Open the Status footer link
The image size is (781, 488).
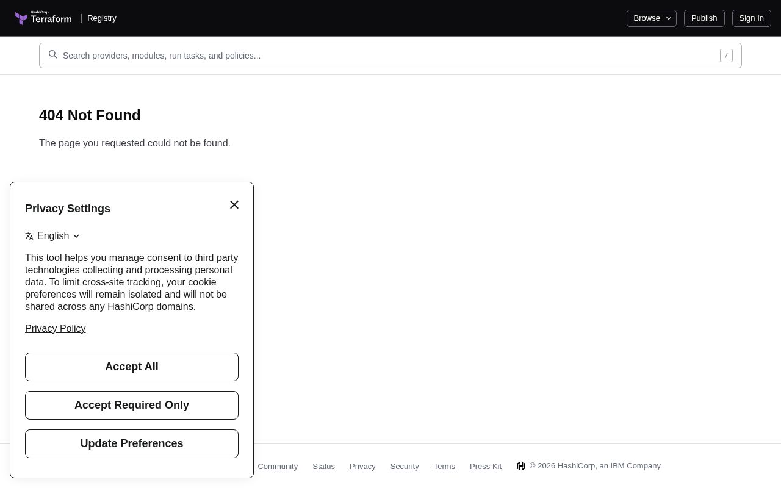click(x=323, y=467)
